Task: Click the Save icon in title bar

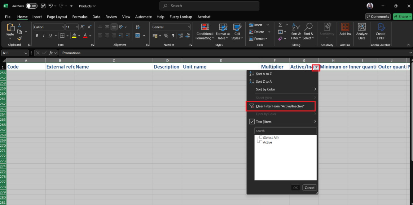Action: coord(43,6)
